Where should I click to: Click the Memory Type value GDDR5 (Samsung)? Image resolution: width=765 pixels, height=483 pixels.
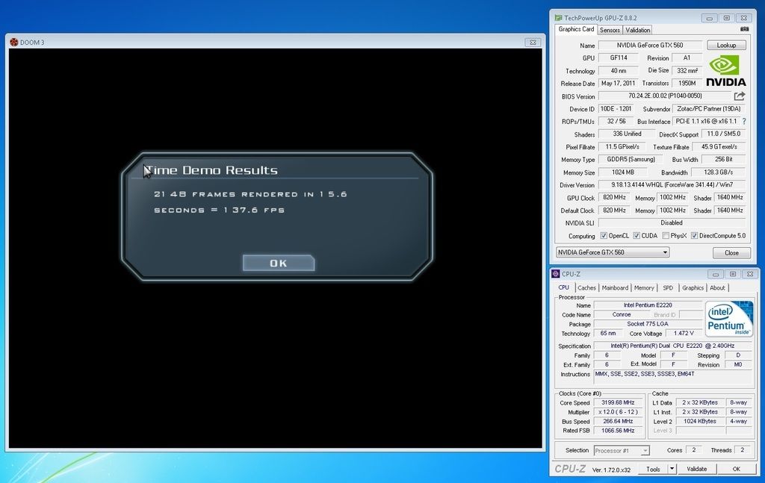tap(631, 159)
